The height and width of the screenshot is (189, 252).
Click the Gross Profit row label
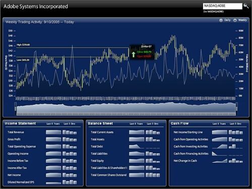point(14,139)
